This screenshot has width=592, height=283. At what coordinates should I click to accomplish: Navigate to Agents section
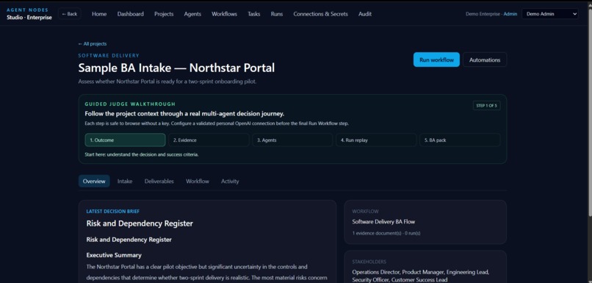tap(192, 14)
